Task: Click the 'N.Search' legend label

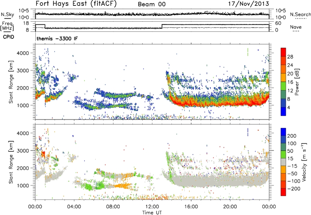Action: 300,14
